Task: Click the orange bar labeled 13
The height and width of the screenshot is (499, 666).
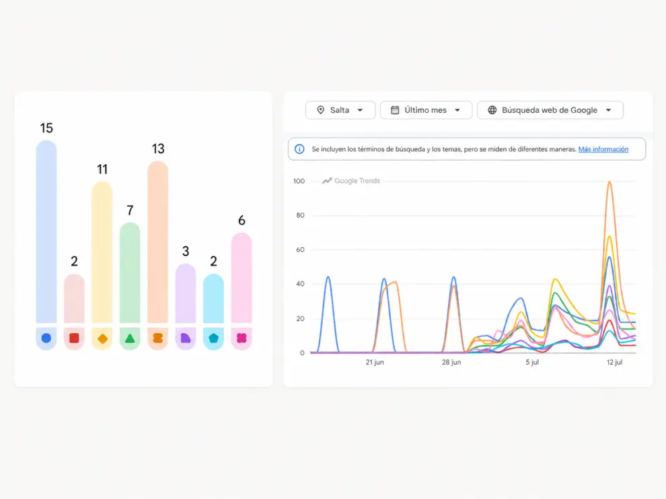Action: click(158, 242)
